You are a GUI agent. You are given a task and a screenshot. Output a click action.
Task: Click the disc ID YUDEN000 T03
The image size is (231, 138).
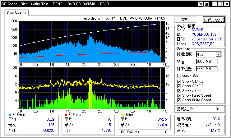(x=204, y=34)
